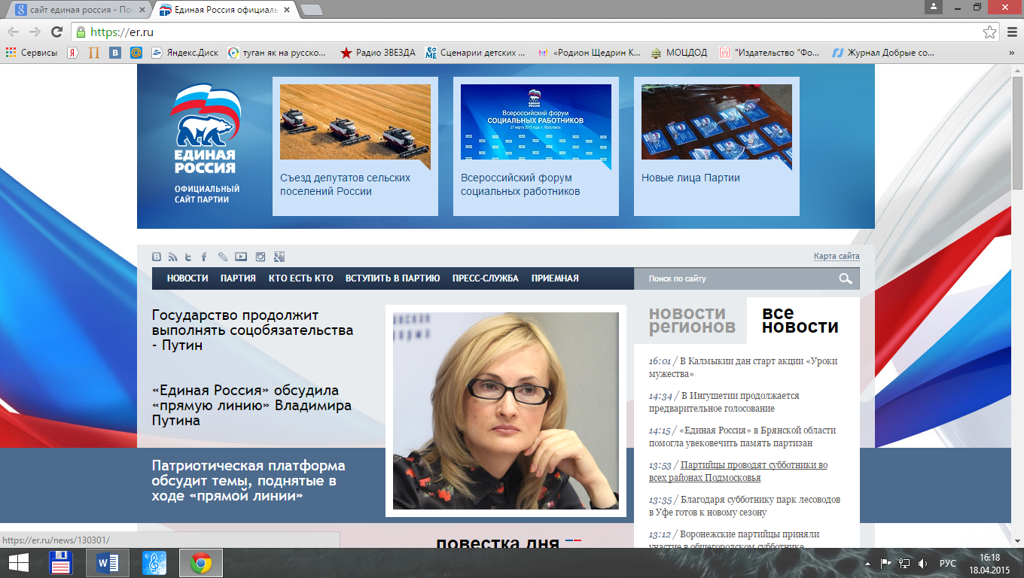Open the ПРИЕМНАЯ menu item
Screen dimensions: 1024x578
click(x=555, y=278)
